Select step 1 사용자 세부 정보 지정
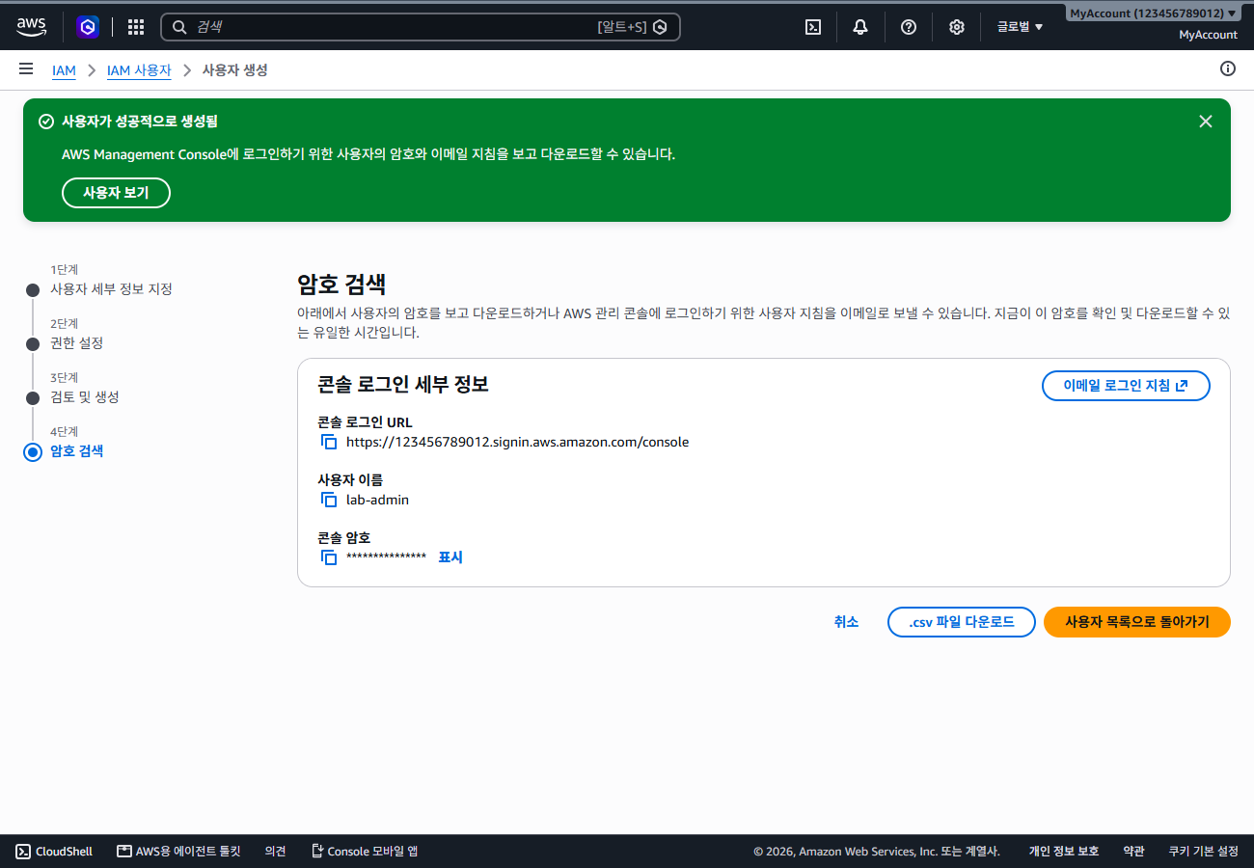Image resolution: width=1254 pixels, height=868 pixels. coord(111,289)
